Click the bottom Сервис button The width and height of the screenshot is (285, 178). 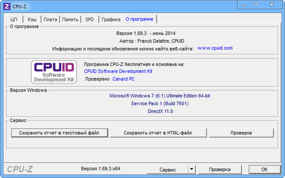click(x=167, y=169)
